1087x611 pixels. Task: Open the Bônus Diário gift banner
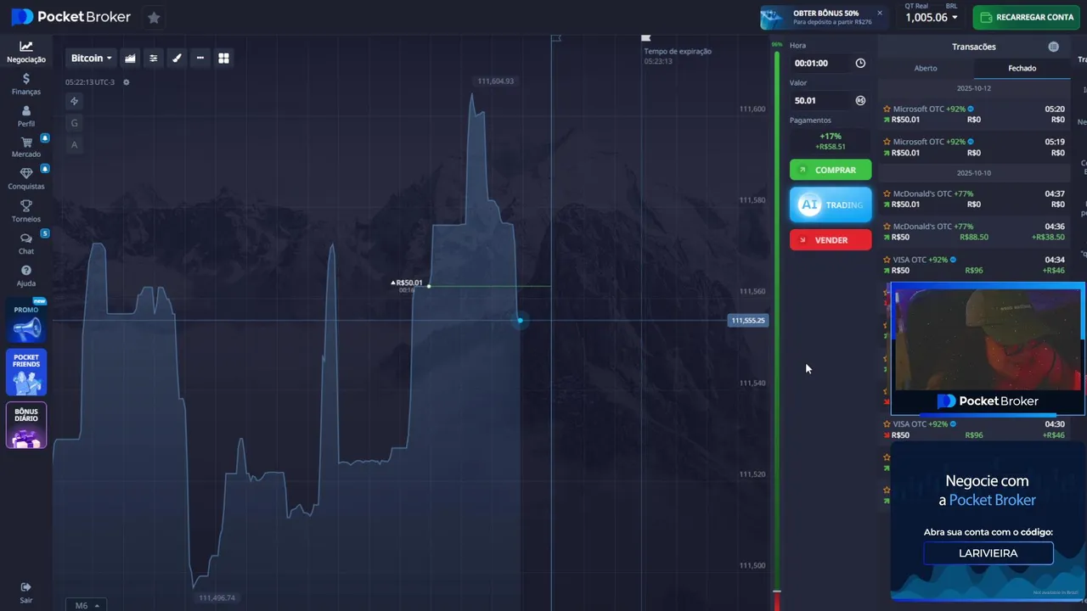pos(26,425)
